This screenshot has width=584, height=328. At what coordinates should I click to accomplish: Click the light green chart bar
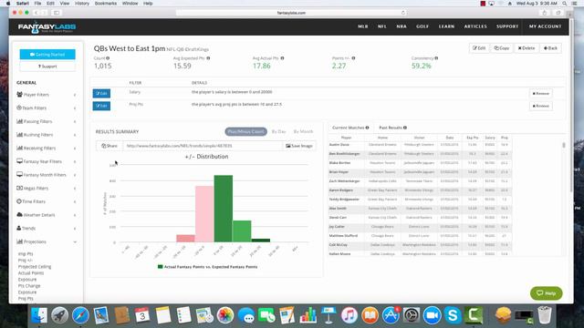click(x=242, y=231)
